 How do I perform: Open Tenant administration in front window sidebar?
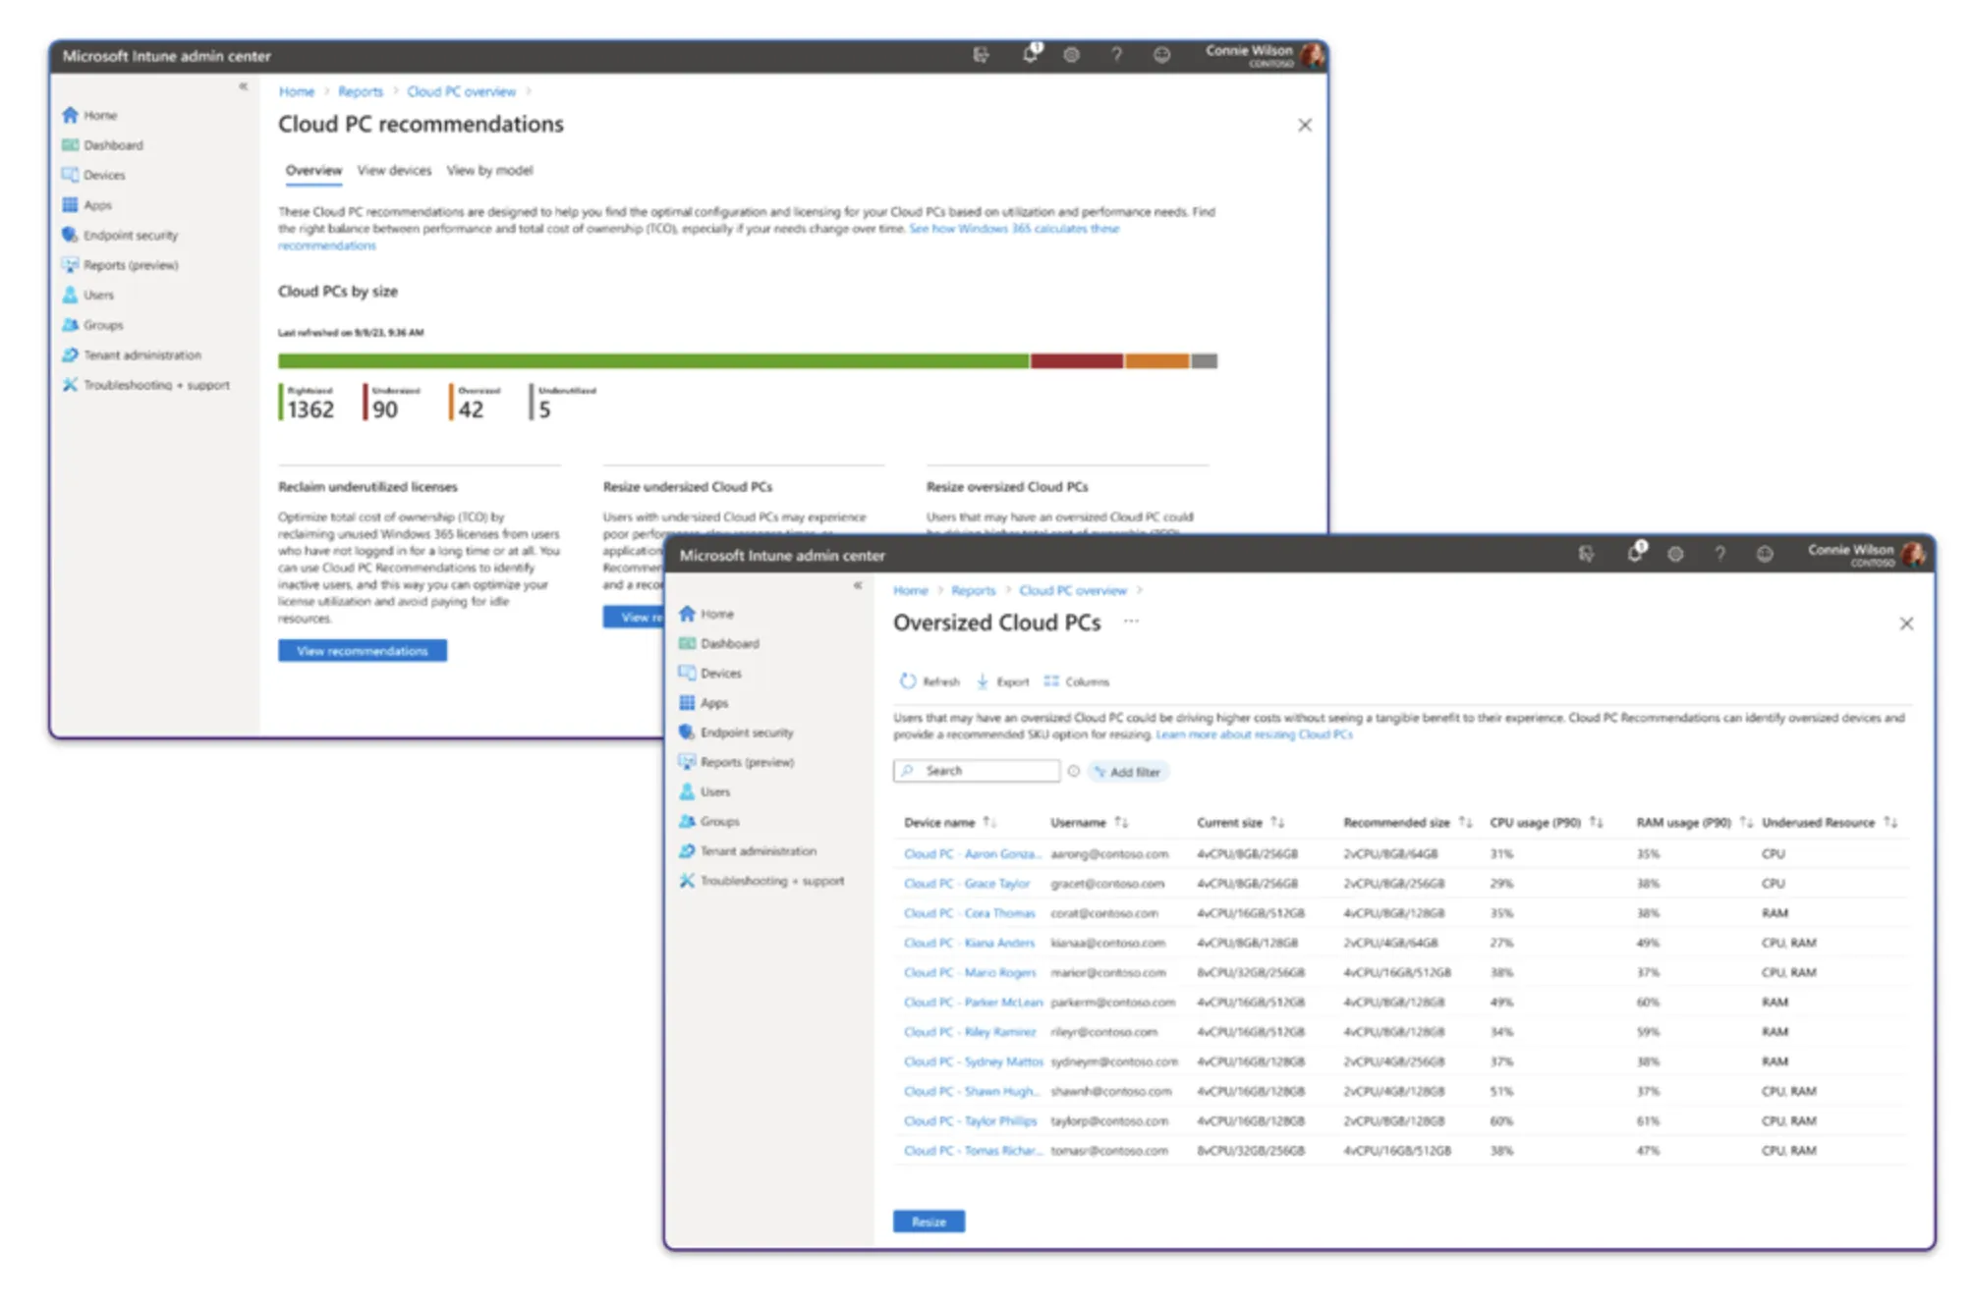pyautogui.click(x=748, y=851)
